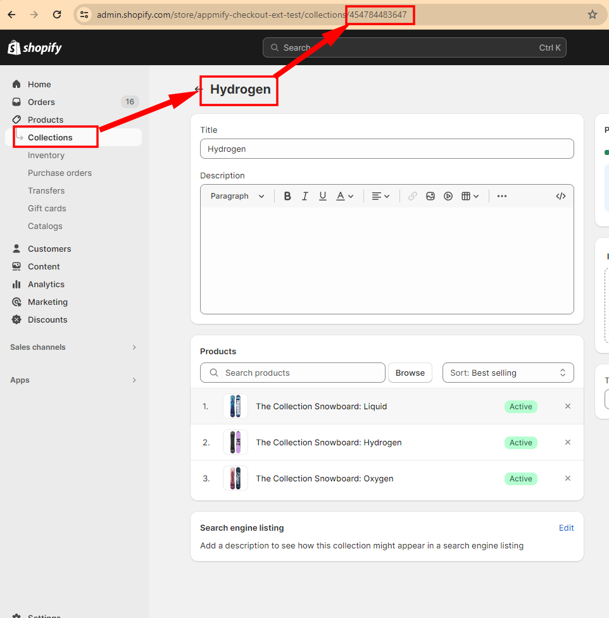Remove Snowboard: Oxygen from collection
This screenshot has height=618, width=609.
coord(568,478)
